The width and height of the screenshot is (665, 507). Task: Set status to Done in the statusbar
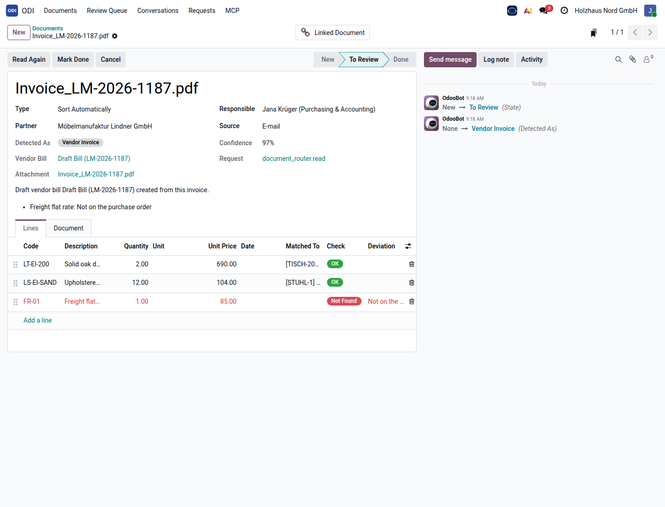(x=401, y=59)
